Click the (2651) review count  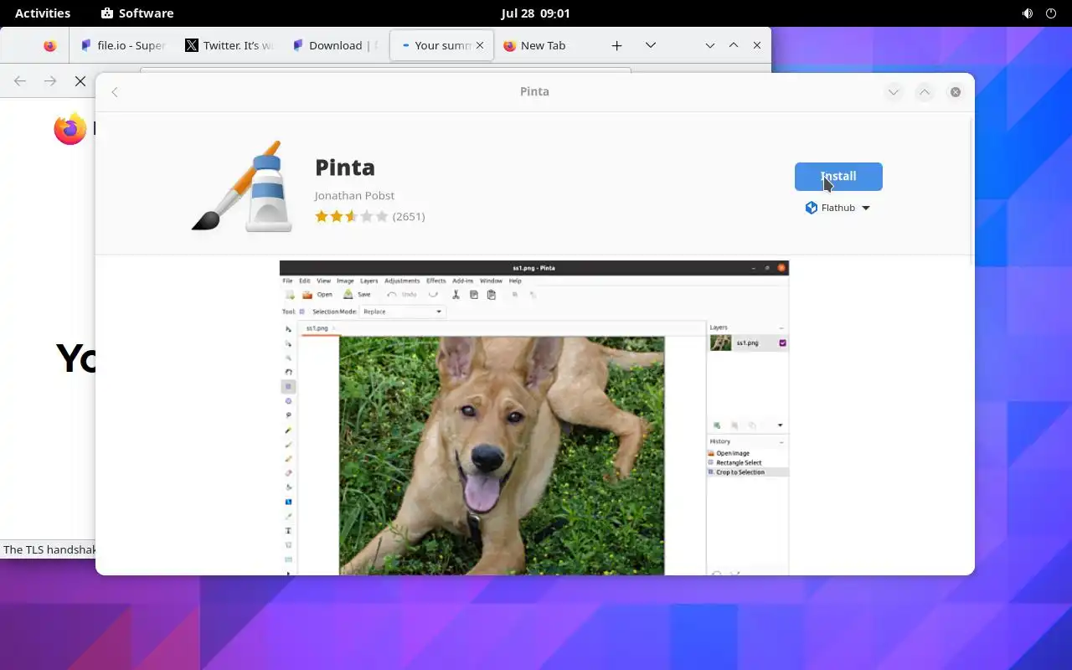[x=409, y=216]
